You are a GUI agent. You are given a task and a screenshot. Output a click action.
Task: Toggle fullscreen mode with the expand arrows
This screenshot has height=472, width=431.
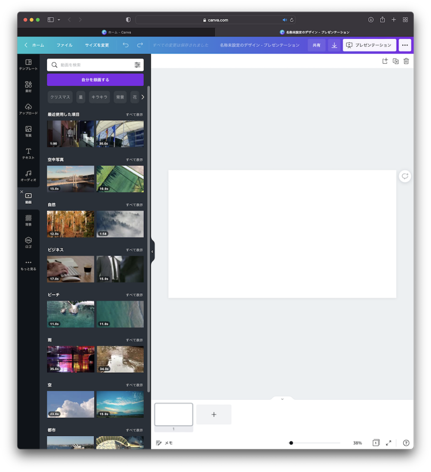click(389, 443)
